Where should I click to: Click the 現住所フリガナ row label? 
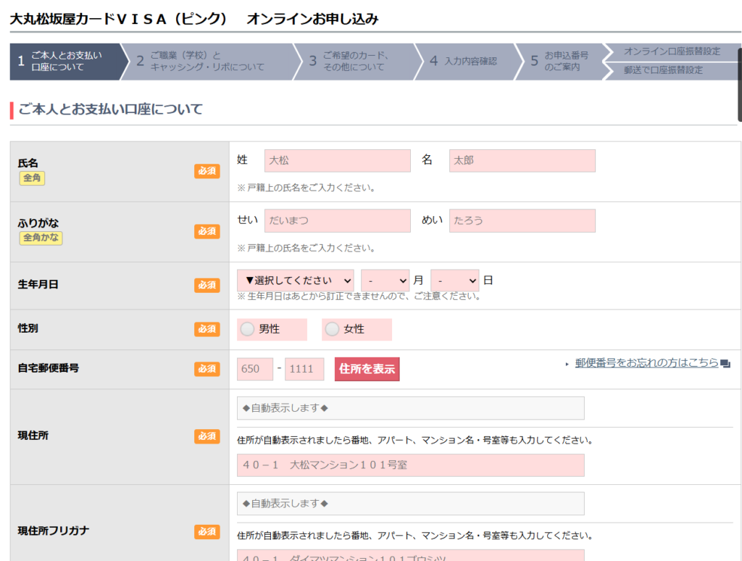(x=54, y=531)
